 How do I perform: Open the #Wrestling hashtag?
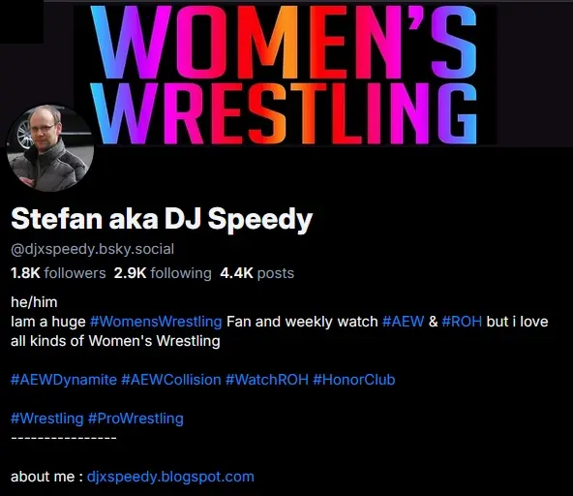[47, 418]
